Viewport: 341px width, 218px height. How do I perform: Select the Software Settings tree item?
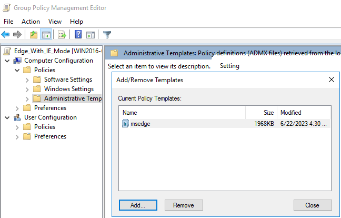[68, 80]
